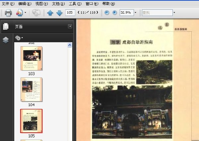Click the collaborate people icon

coord(20,13)
